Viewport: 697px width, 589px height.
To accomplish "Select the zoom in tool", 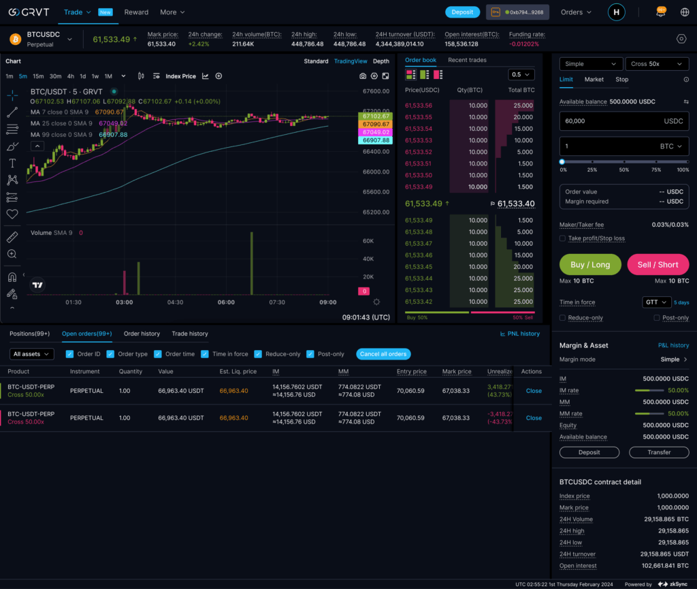I will [12, 254].
